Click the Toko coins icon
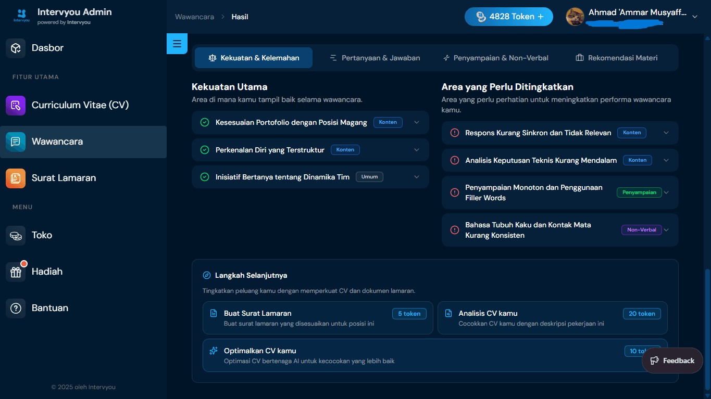Viewport: 711px width, 399px height. (x=16, y=235)
